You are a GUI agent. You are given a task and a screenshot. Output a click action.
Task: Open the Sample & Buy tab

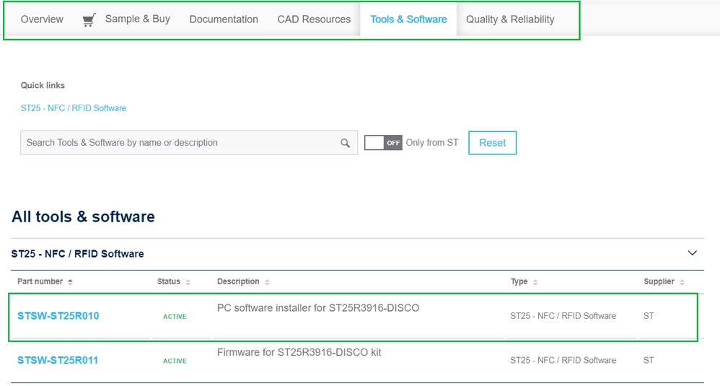[x=137, y=19]
